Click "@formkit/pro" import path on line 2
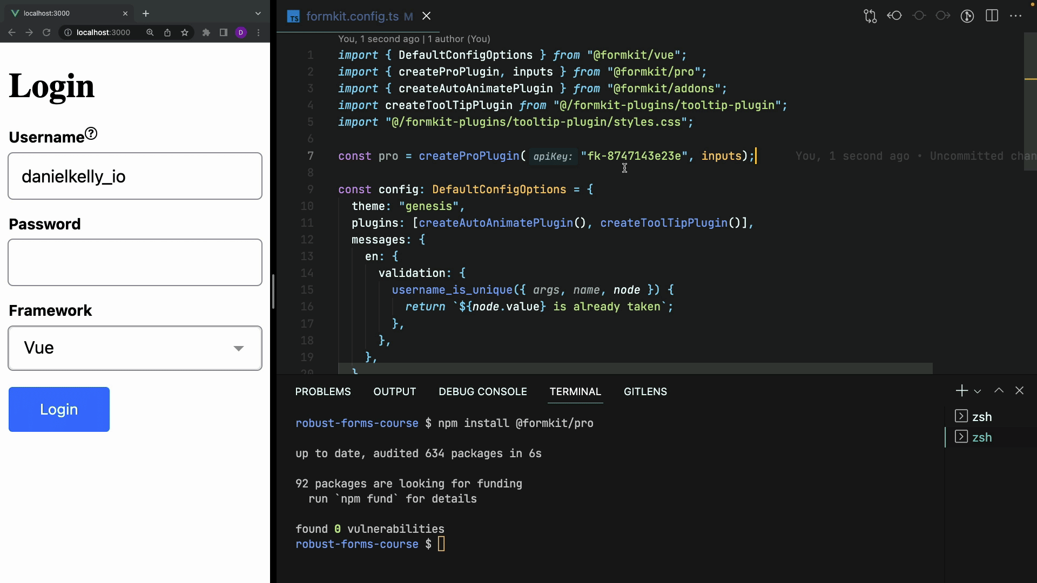Viewport: 1037px width, 583px height. 654,72
